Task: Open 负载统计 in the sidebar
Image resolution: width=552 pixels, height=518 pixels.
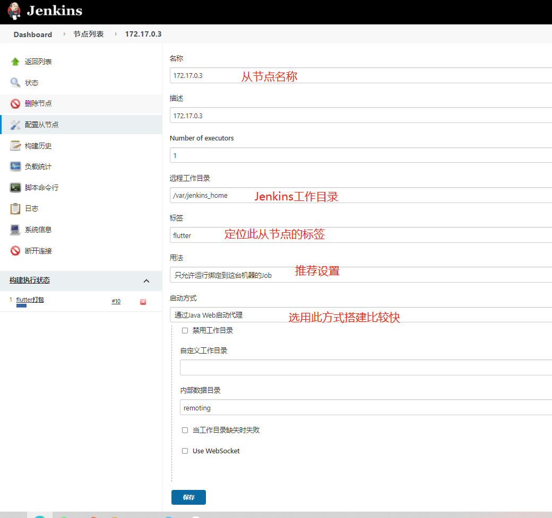Action: click(38, 166)
